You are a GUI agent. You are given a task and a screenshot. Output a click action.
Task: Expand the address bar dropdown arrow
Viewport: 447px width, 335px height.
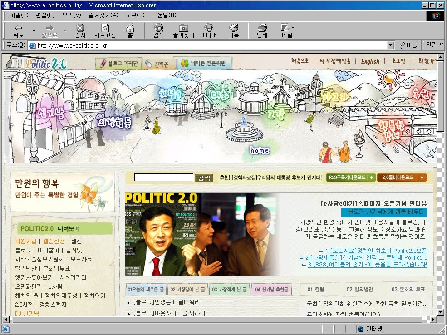tap(390, 45)
